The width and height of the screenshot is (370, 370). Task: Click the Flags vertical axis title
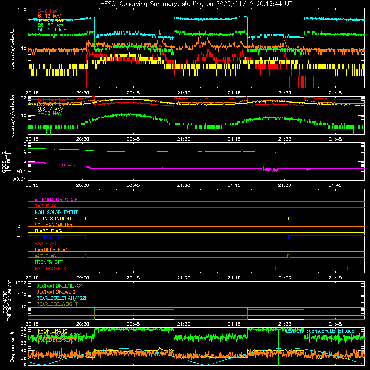[19, 231]
